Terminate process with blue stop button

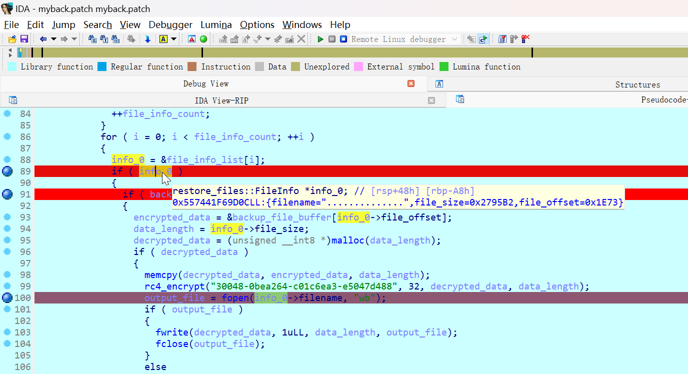tap(343, 39)
